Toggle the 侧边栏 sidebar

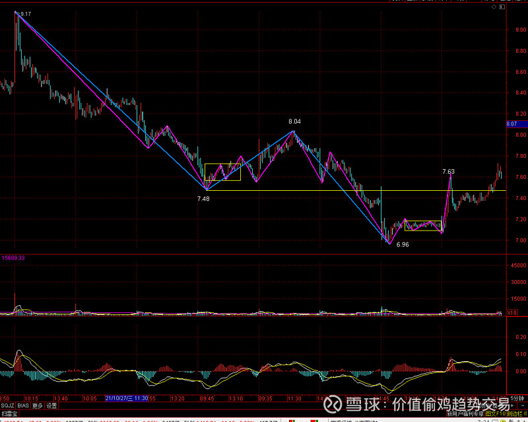click(515, 413)
